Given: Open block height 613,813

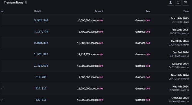Looking at the screenshot, I should coord(41,88).
